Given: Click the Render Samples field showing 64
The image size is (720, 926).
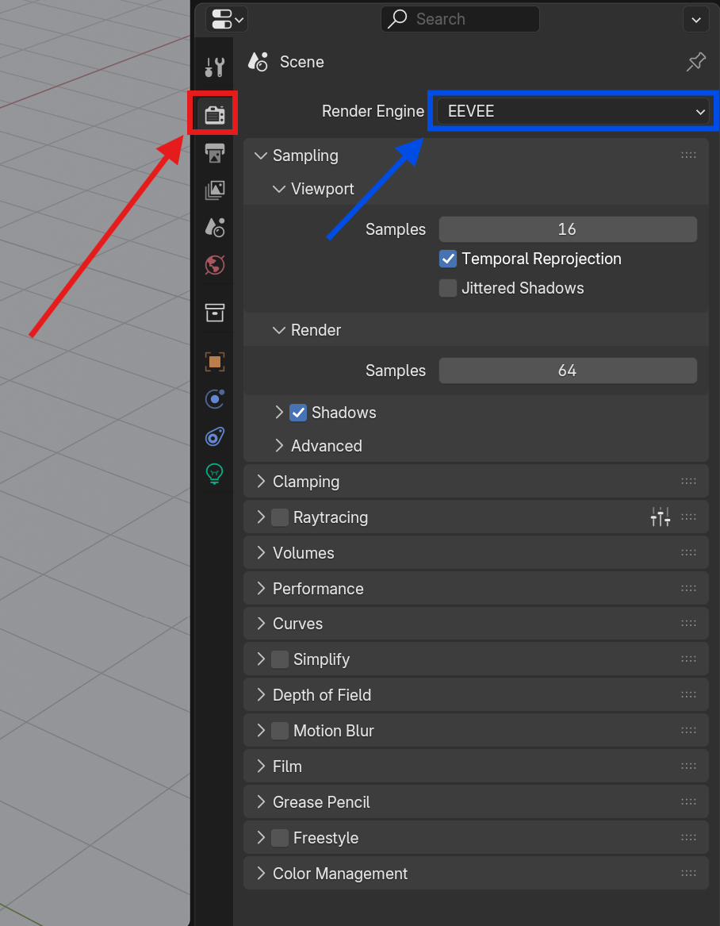Looking at the screenshot, I should click(x=568, y=371).
